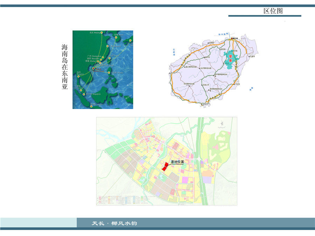Viewport: 315px width, 236px height.
Task: Click the 定安 county label
Action: (x=230, y=58)
